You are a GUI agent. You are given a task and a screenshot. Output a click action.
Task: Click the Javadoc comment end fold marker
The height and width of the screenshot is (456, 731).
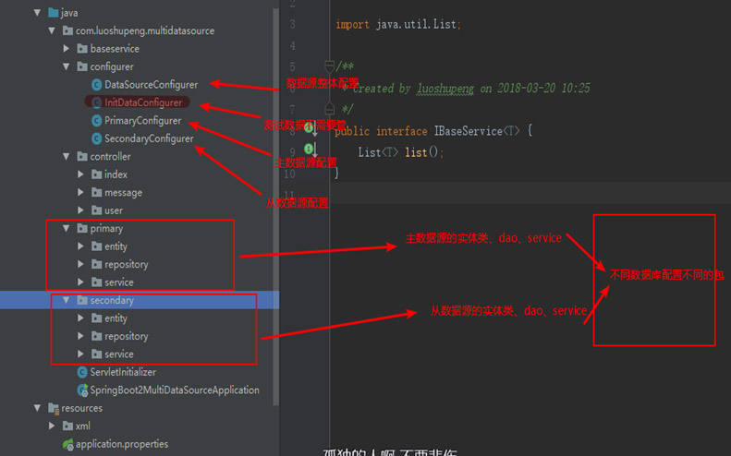[329, 109]
